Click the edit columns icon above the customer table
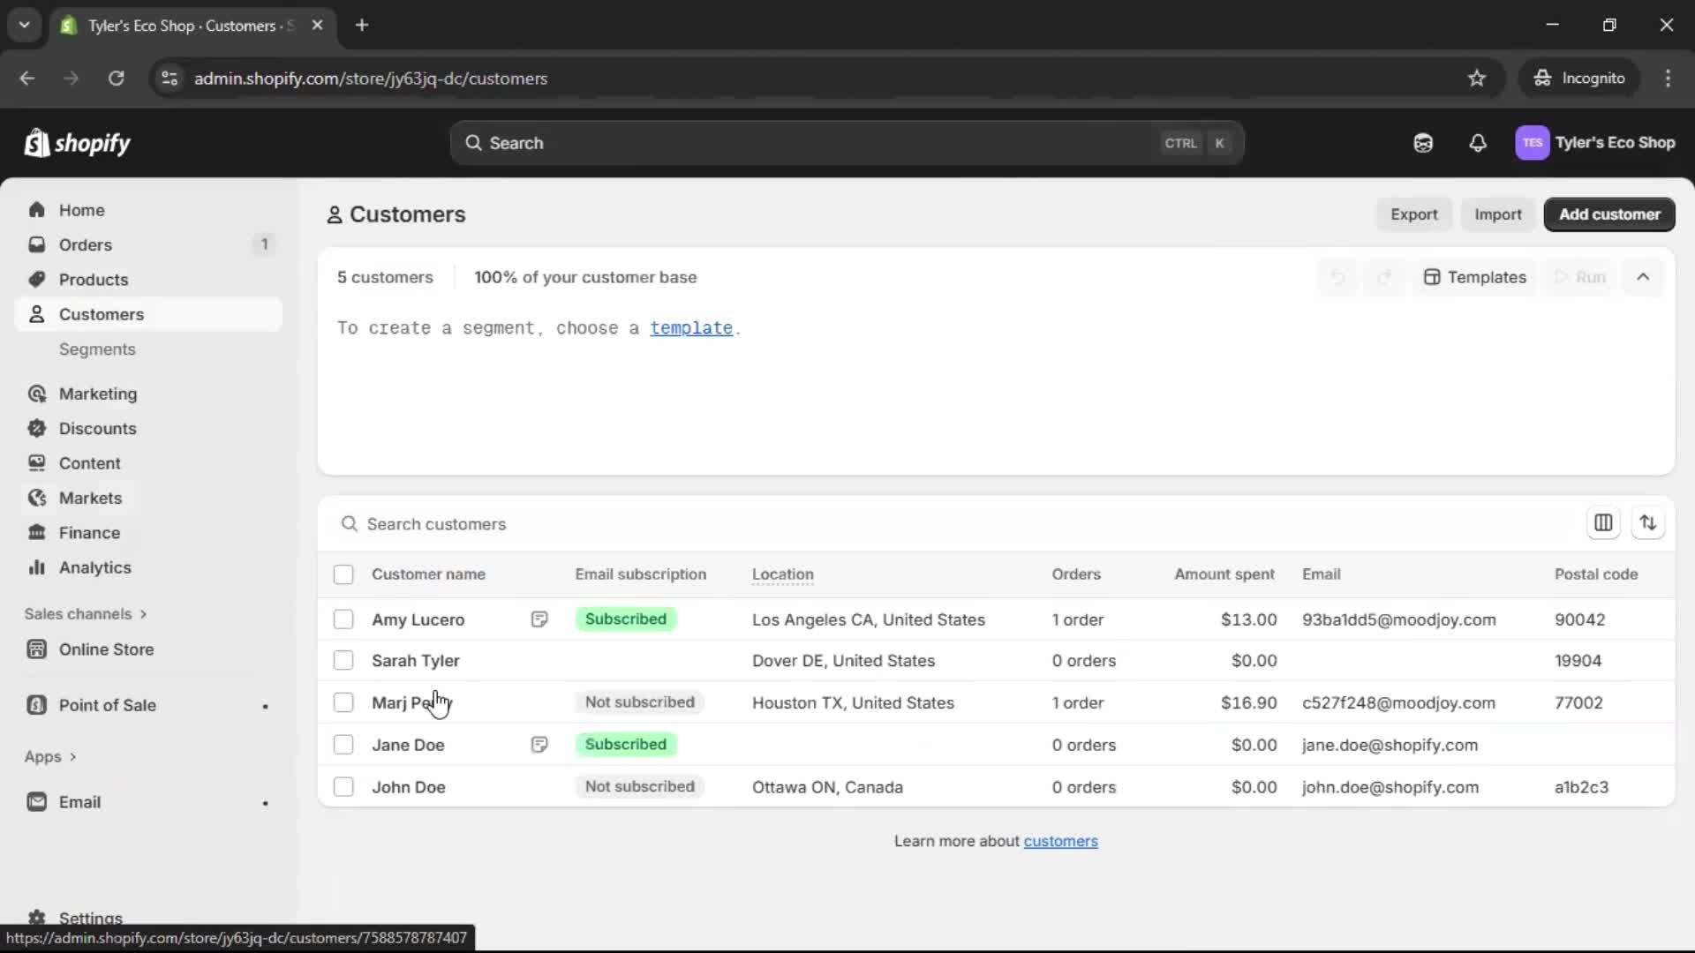The height and width of the screenshot is (953, 1695). (x=1604, y=522)
